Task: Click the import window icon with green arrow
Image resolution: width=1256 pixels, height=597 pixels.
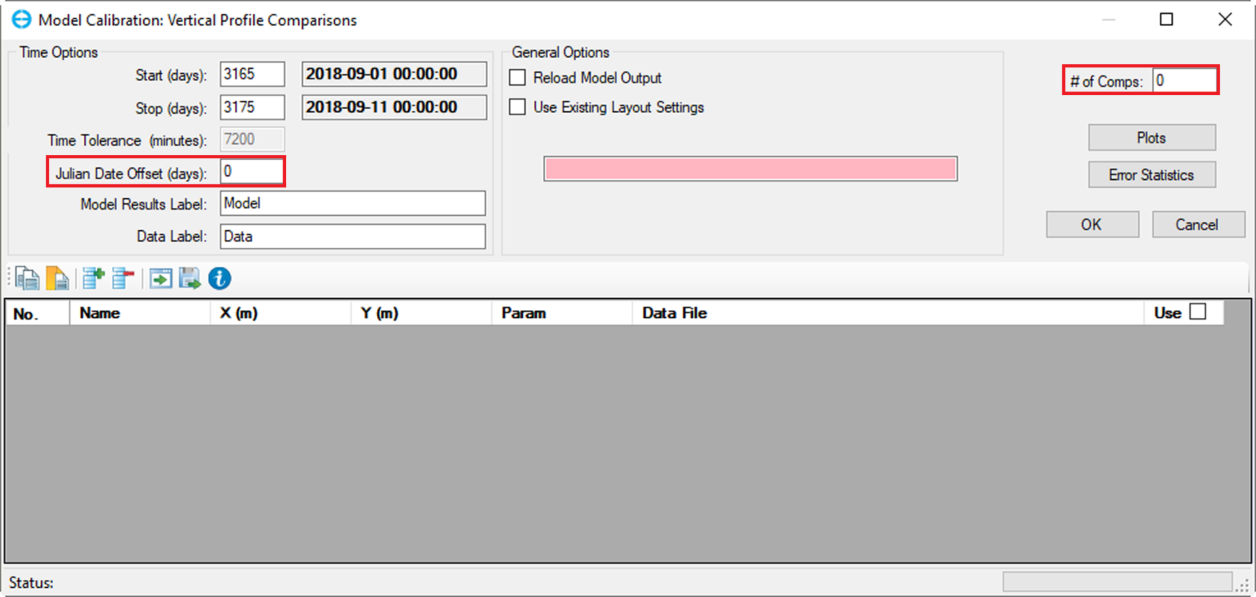Action: coord(160,279)
